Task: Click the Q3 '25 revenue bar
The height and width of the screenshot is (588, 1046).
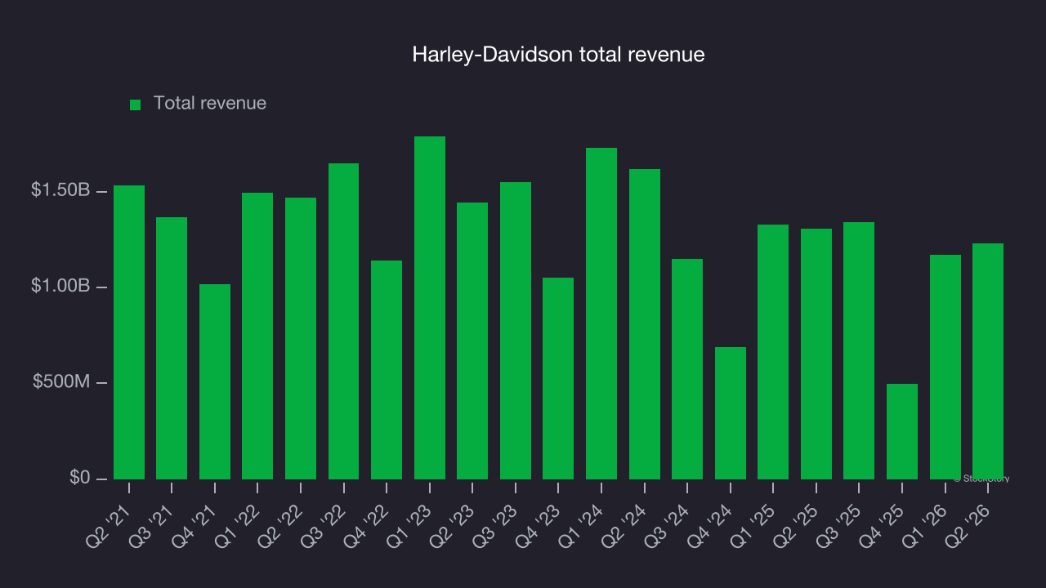Action: (859, 350)
